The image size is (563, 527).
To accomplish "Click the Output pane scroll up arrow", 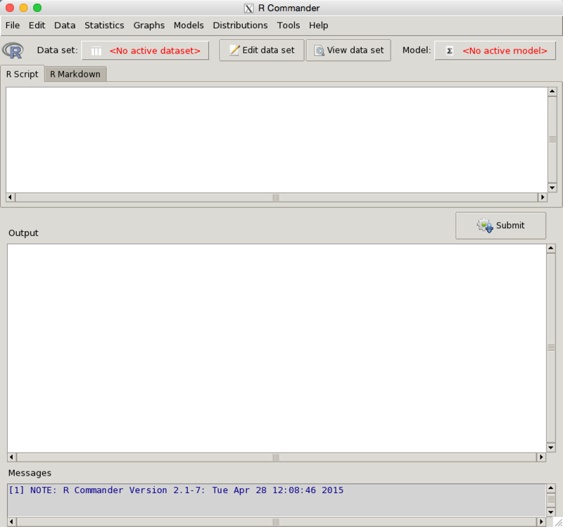I will (x=551, y=249).
